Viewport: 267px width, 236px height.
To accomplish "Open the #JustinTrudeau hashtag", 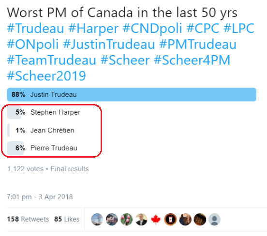I will pos(109,44).
